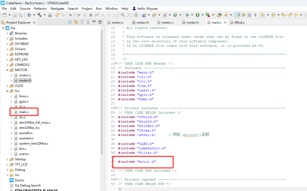Open the File menu
Screen dimensions: 307x191
coord(4,9)
